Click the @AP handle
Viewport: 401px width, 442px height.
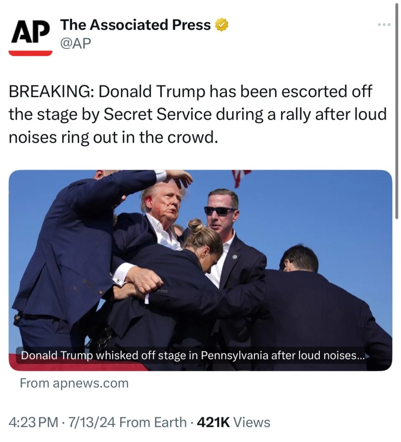point(76,43)
